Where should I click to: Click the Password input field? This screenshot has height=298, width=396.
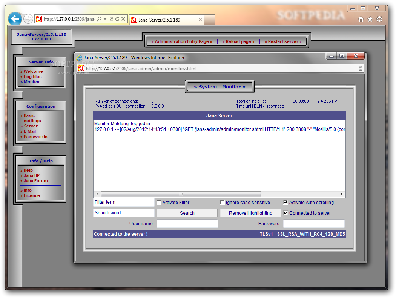tap(314, 224)
